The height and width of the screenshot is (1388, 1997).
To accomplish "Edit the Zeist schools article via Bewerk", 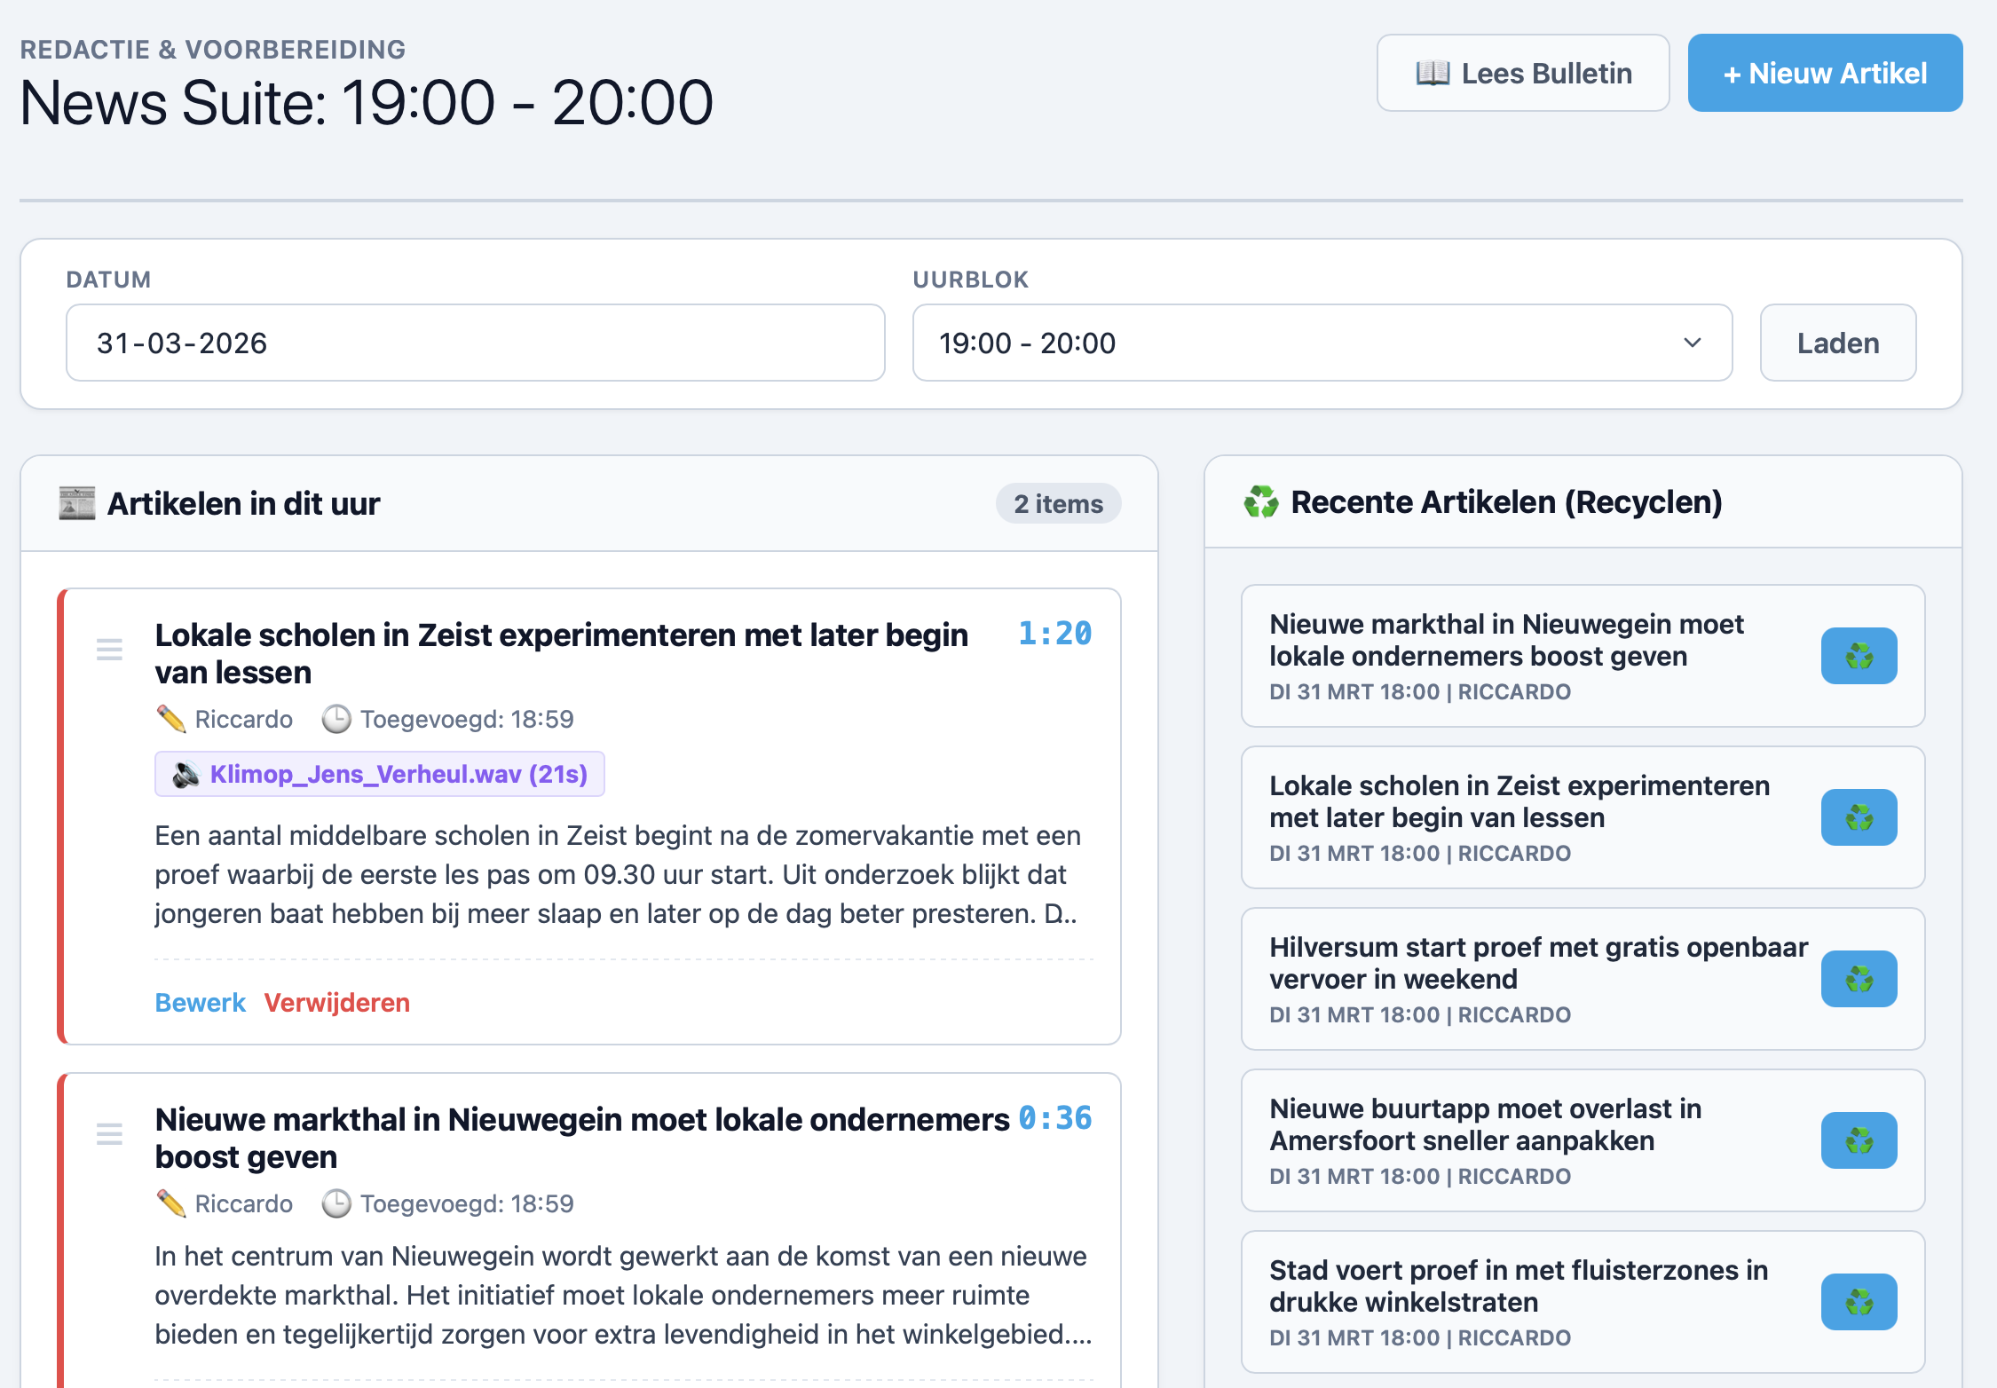I will click(200, 1002).
